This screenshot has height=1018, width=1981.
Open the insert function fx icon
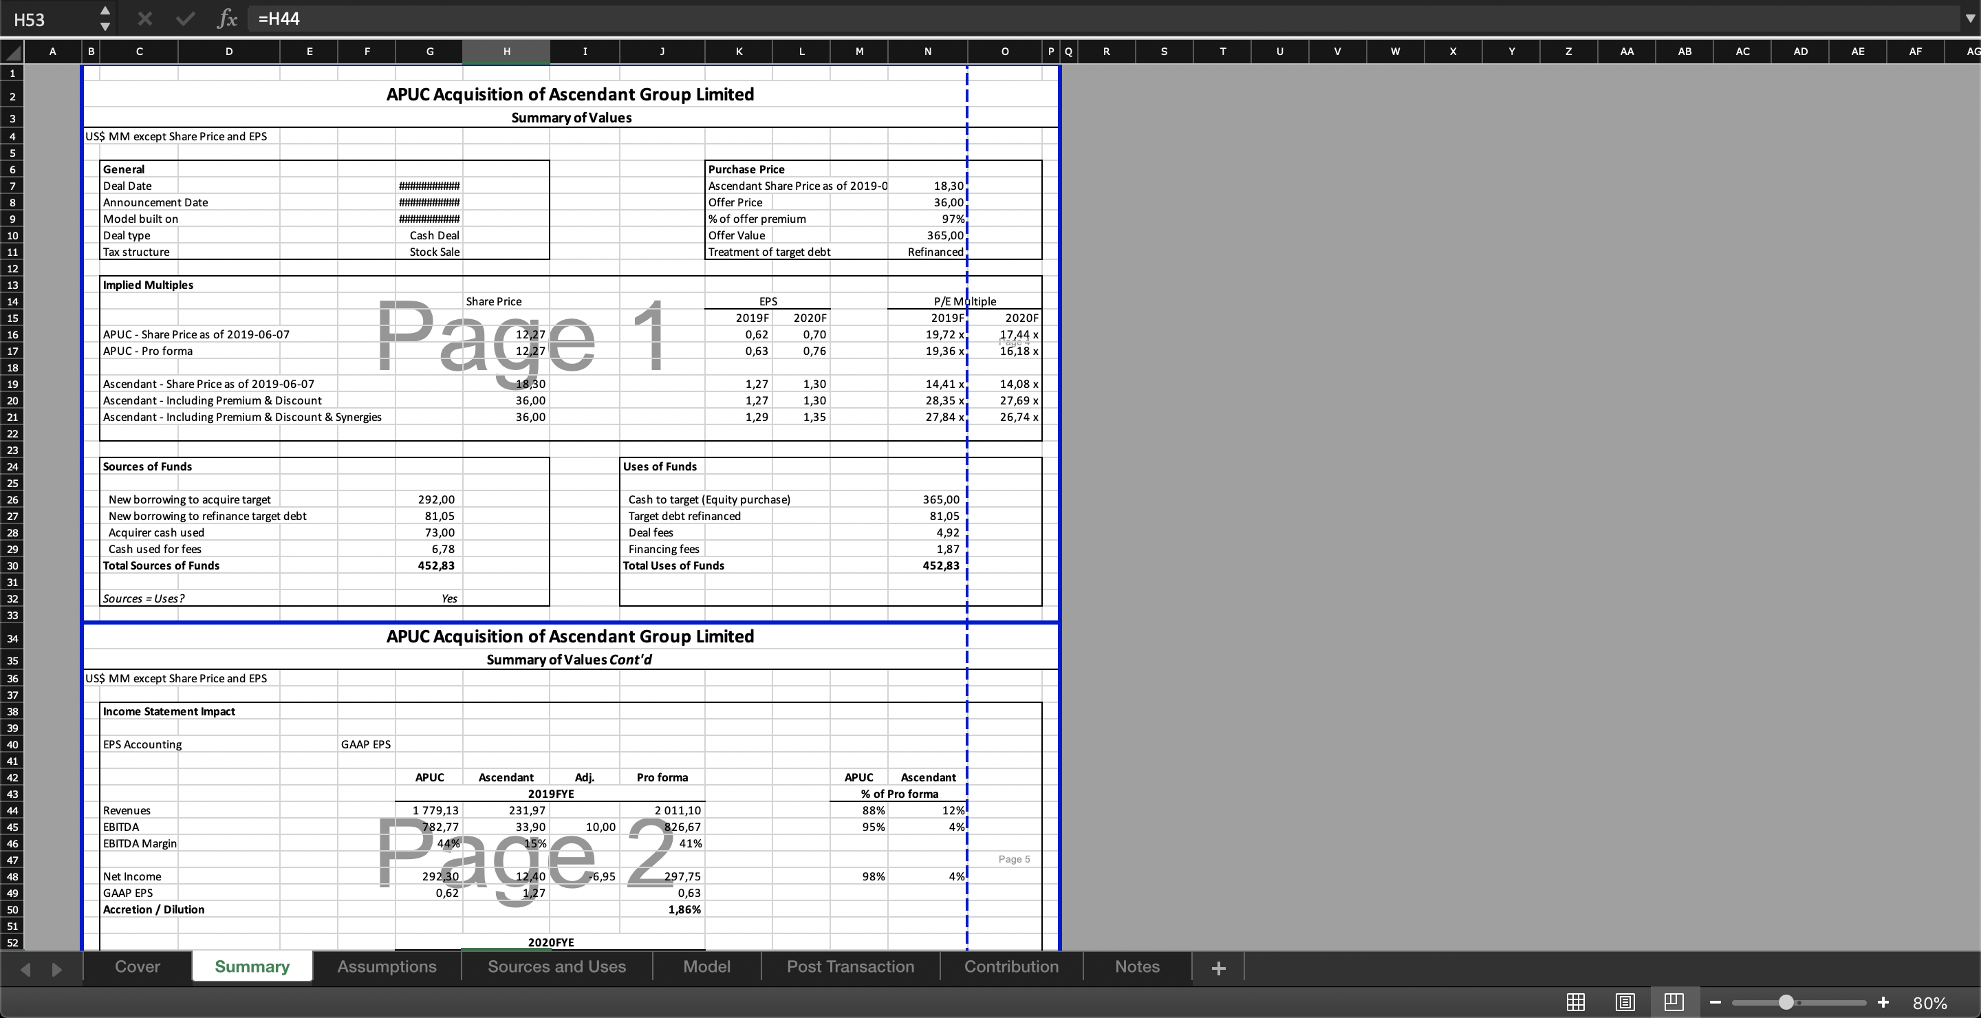(x=227, y=19)
